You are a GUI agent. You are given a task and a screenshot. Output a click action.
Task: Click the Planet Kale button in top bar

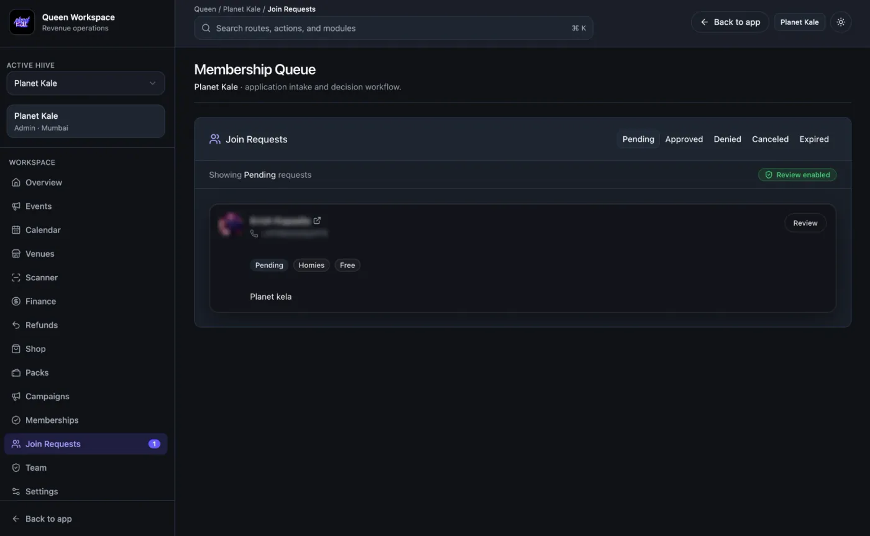coord(800,22)
